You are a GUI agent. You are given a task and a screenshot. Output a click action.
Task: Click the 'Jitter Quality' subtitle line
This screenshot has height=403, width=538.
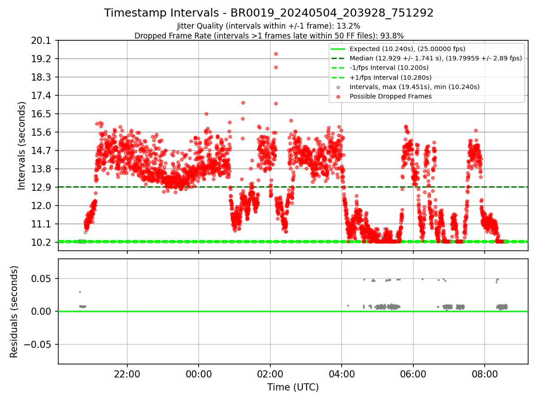269,26
